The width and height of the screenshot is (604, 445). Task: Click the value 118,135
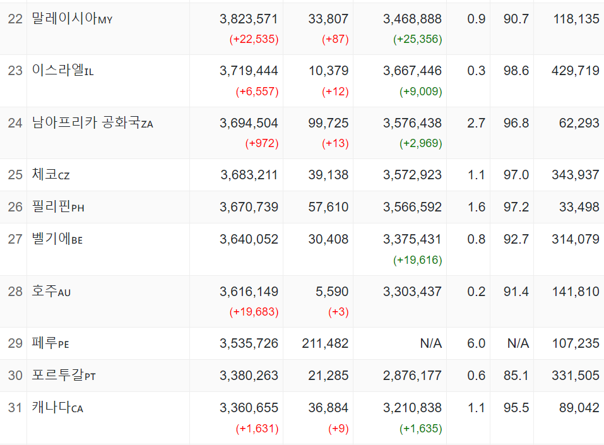point(576,19)
